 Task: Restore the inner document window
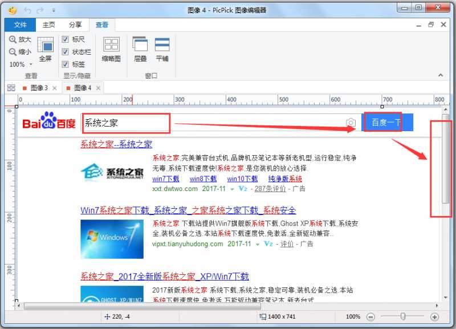pos(431,25)
